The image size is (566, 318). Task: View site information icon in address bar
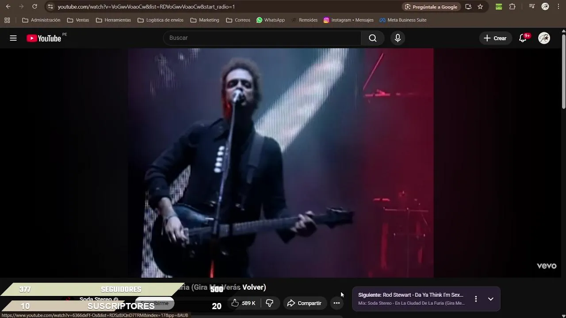50,7
